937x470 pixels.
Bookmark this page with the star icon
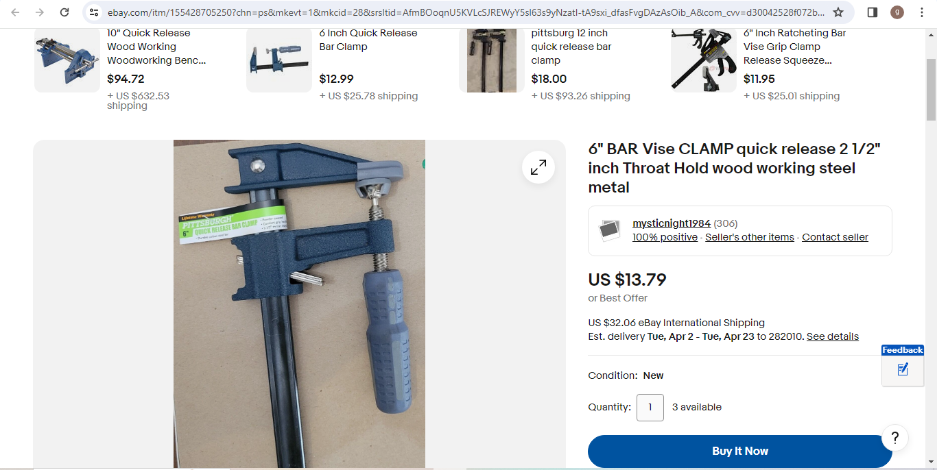click(x=838, y=12)
